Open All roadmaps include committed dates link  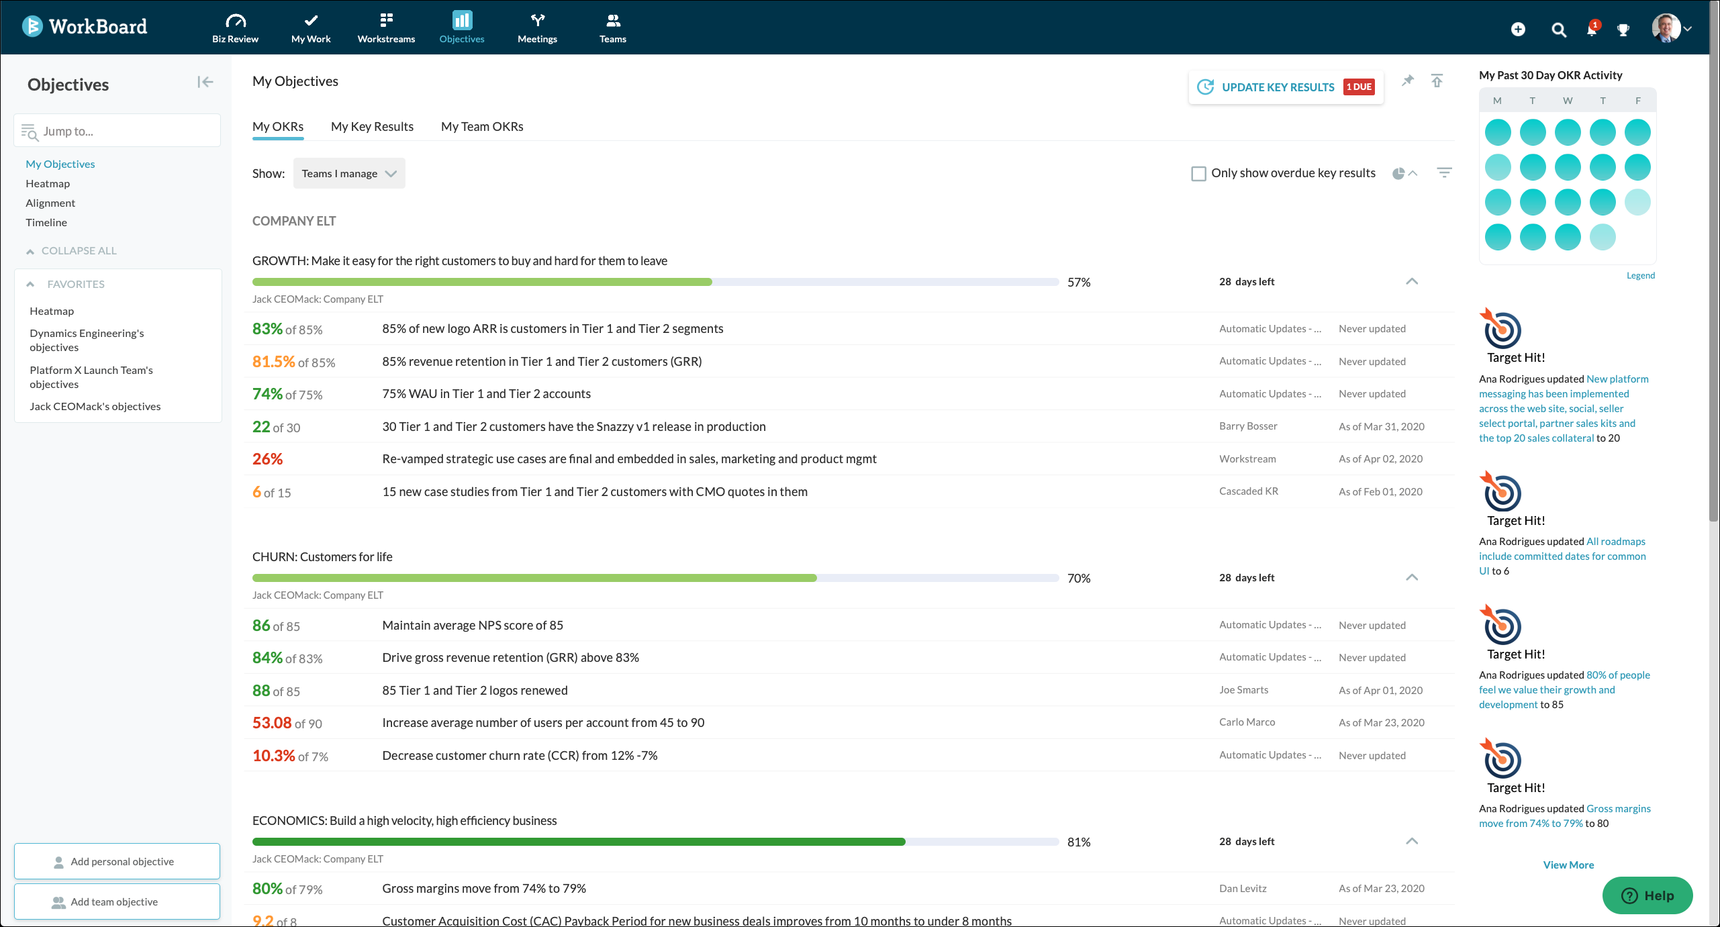pyautogui.click(x=1562, y=556)
